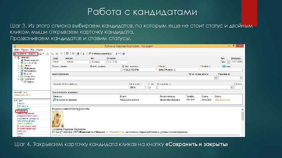Open the Вид menu
Viewport: 282px width, 158px height.
(x=32, y=50)
